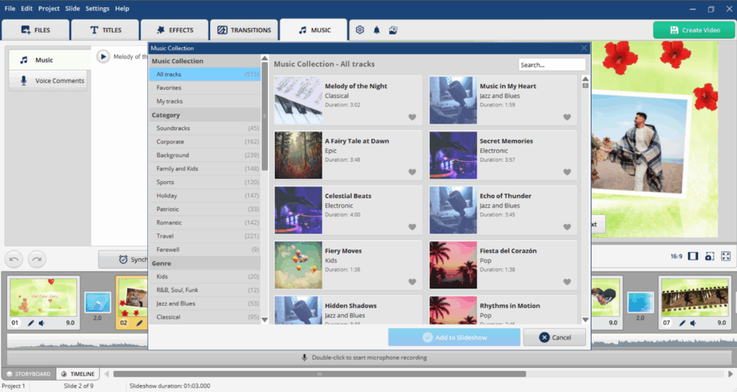Heart the Fiesta del Corazón track

coord(567,282)
